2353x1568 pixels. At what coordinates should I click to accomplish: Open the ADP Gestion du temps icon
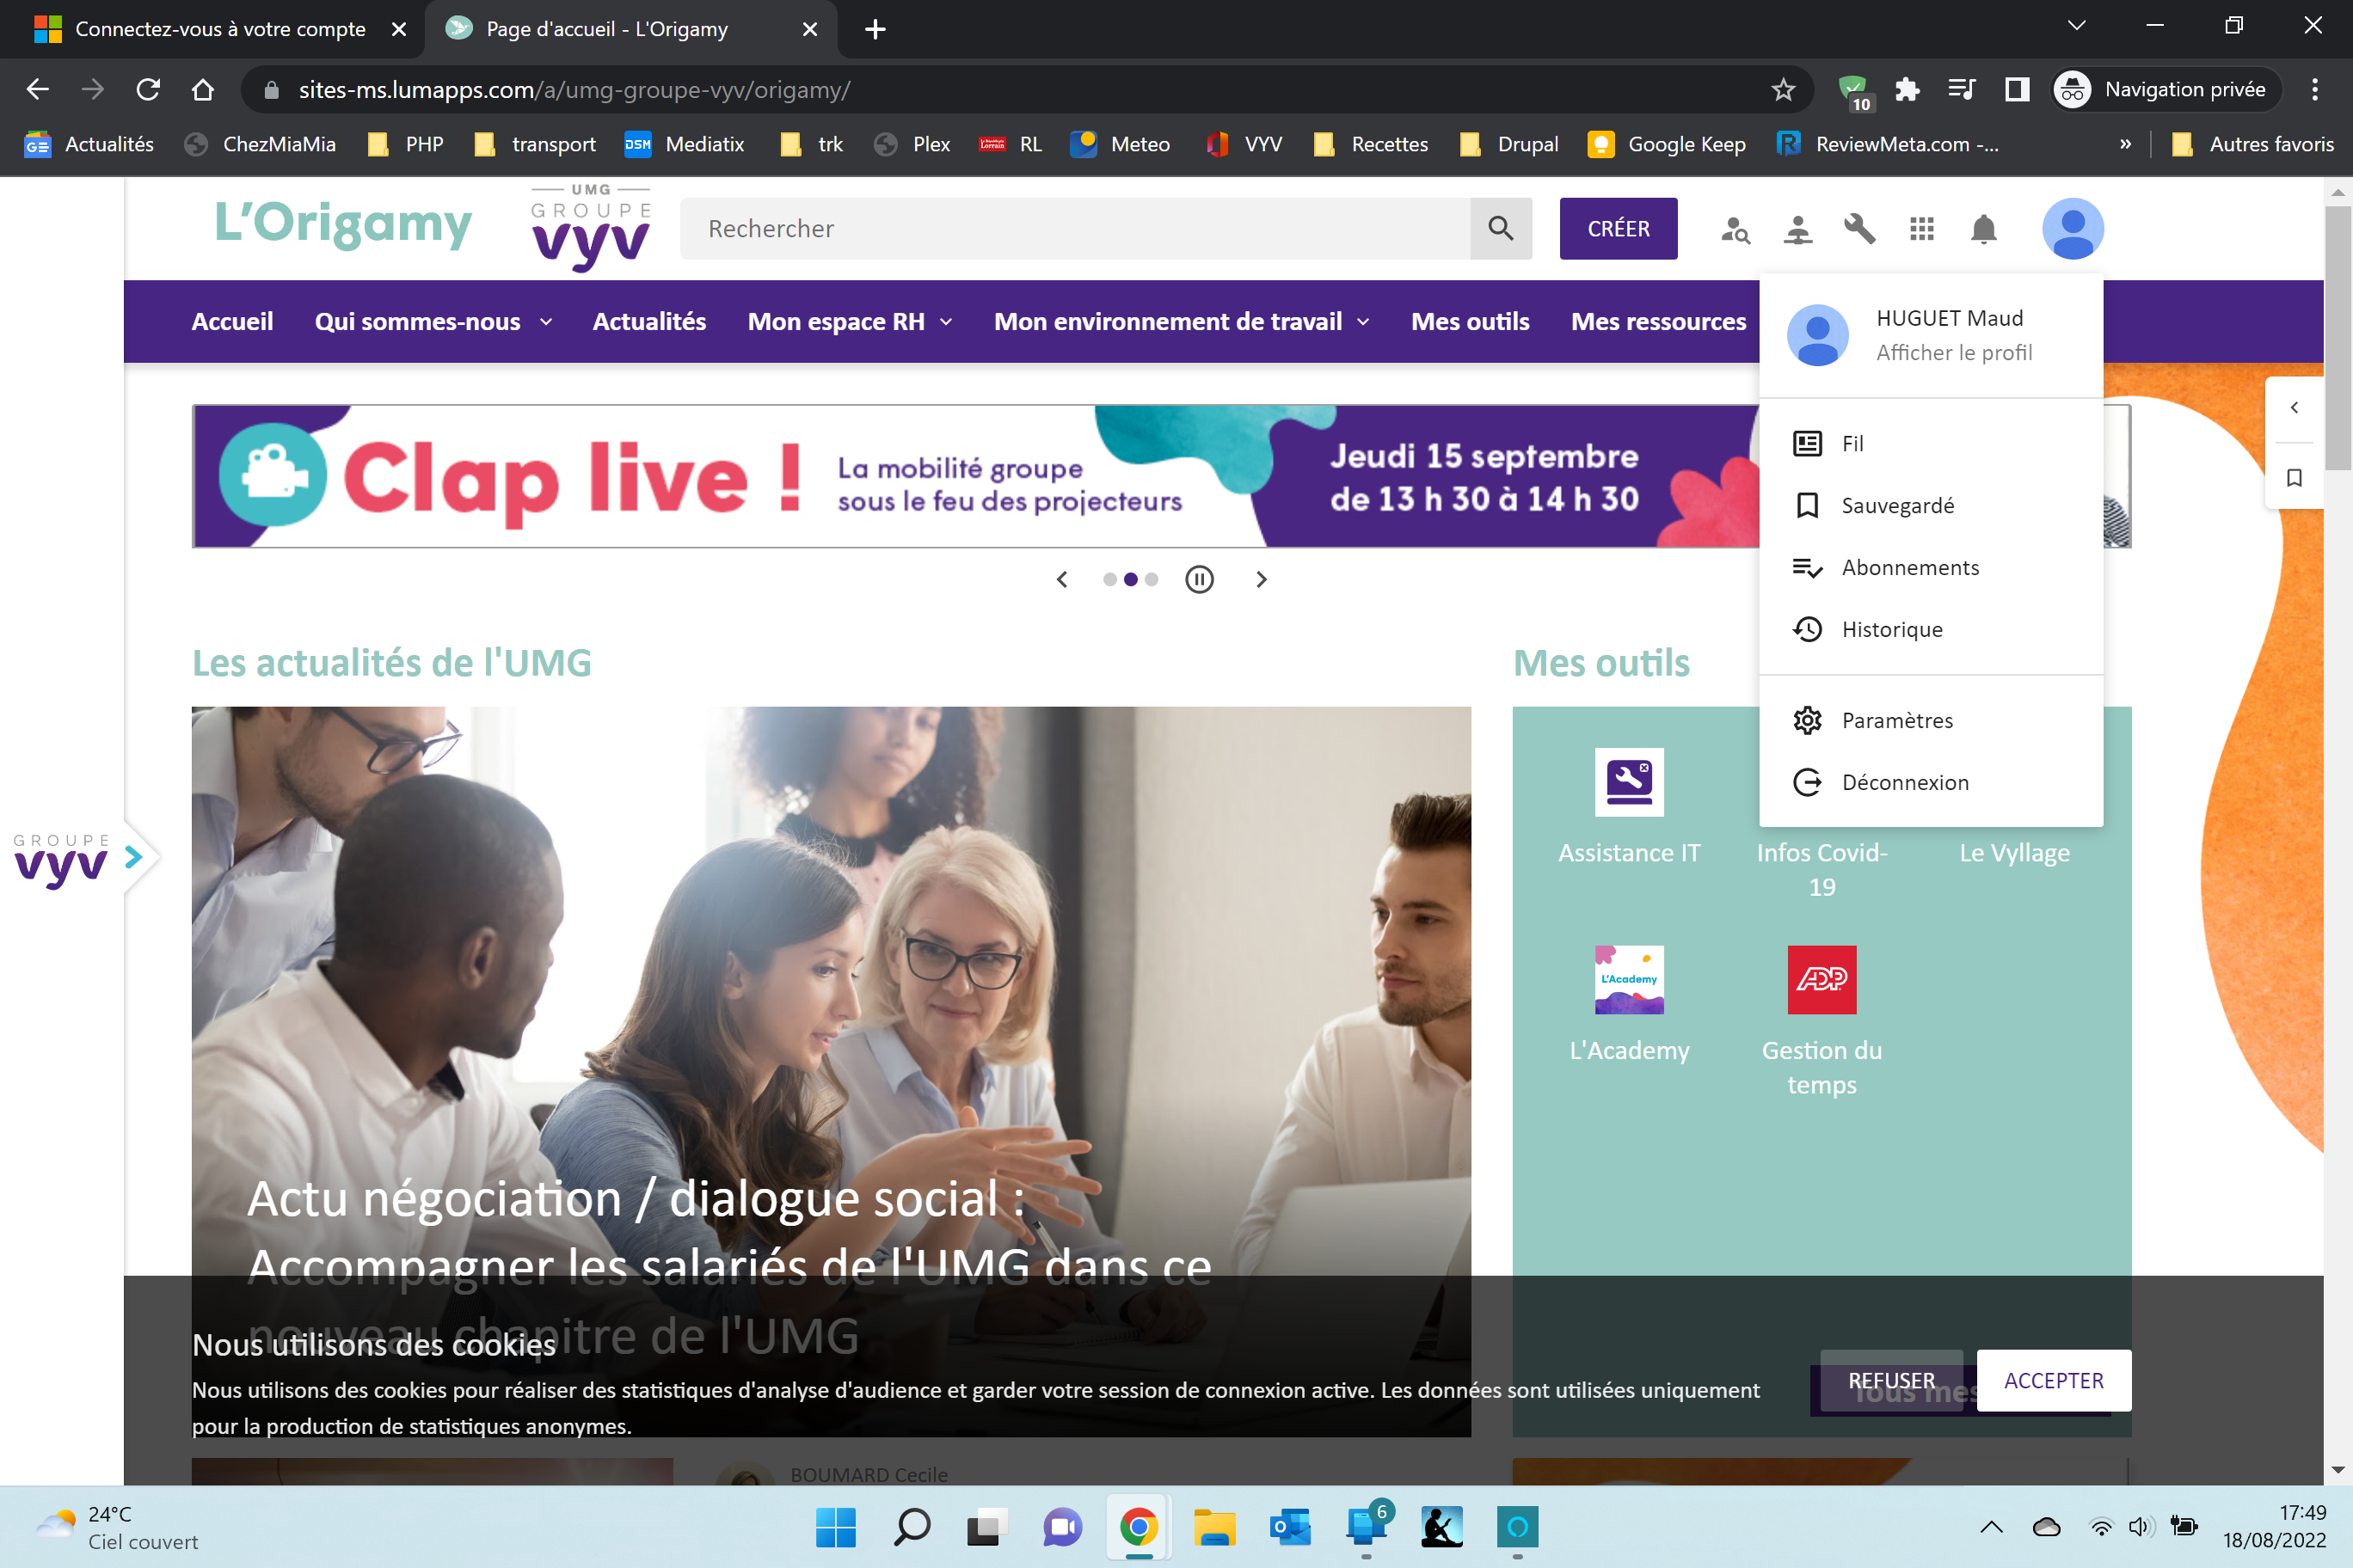(x=1821, y=979)
